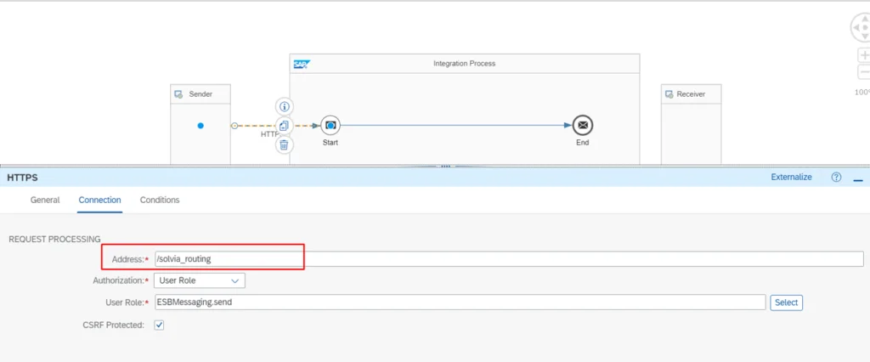Viewport: 870px width, 362px height.
Task: Zoom out on canvas with minus button
Action: pos(862,72)
